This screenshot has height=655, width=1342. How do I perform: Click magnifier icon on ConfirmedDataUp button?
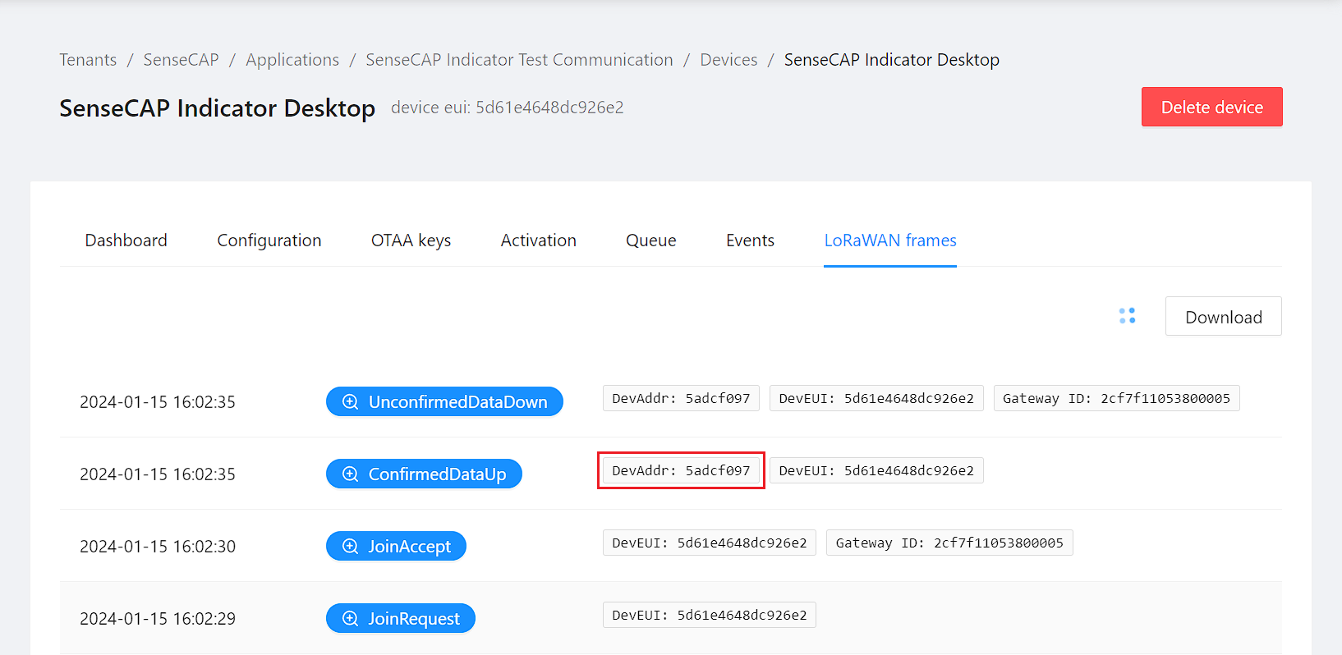[350, 474]
